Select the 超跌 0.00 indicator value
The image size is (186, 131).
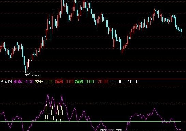[84, 82]
